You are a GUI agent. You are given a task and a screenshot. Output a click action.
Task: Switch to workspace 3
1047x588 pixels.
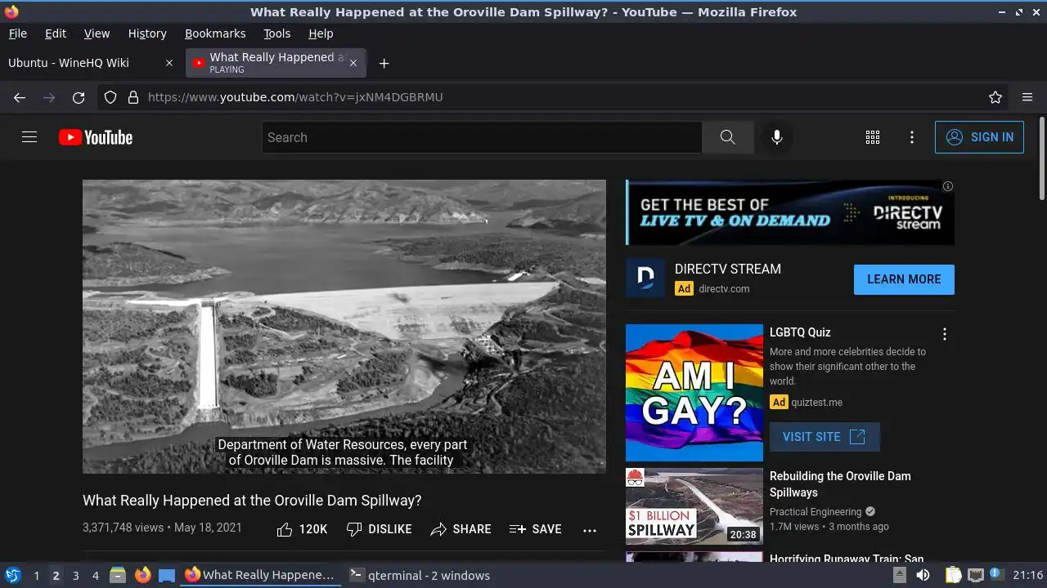75,575
